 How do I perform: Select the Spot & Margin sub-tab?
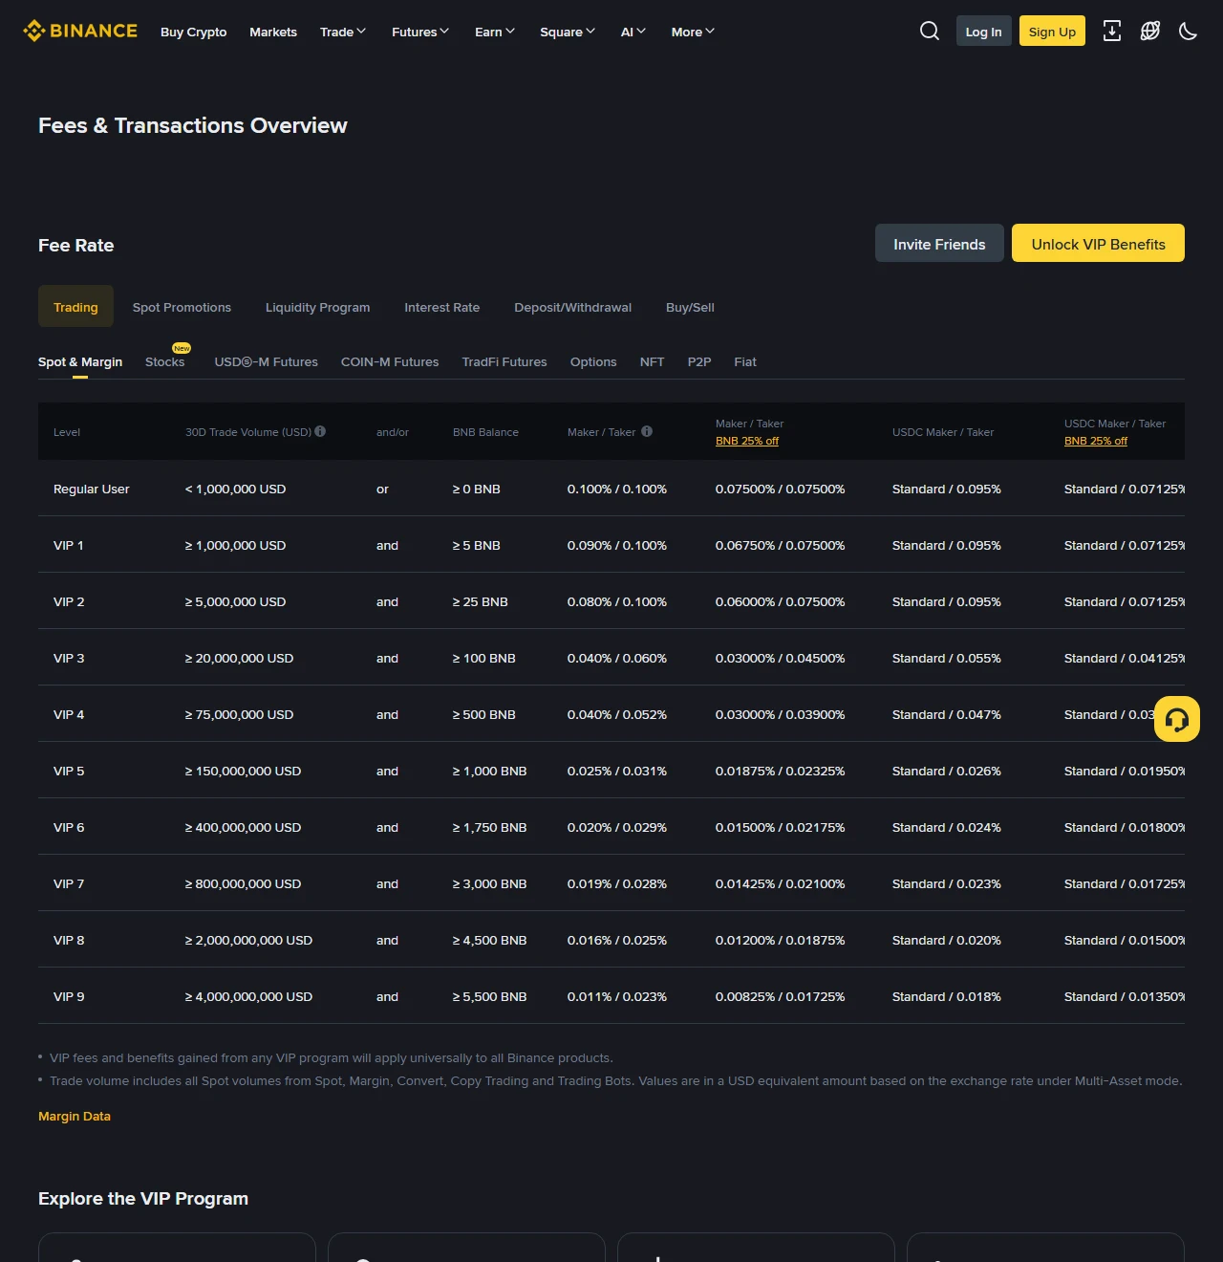(80, 361)
